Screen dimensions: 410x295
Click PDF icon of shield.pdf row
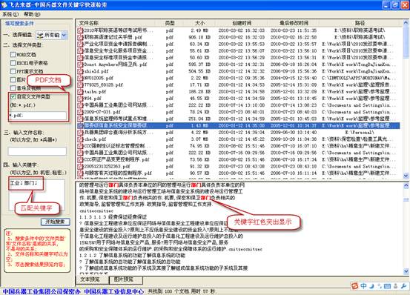point(80,71)
